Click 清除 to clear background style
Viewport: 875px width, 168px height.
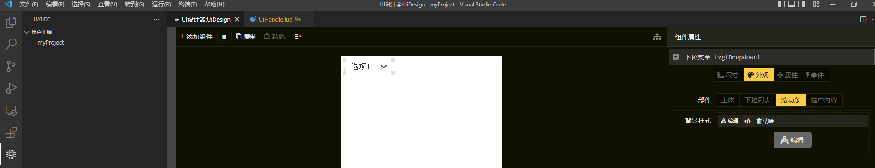(765, 121)
